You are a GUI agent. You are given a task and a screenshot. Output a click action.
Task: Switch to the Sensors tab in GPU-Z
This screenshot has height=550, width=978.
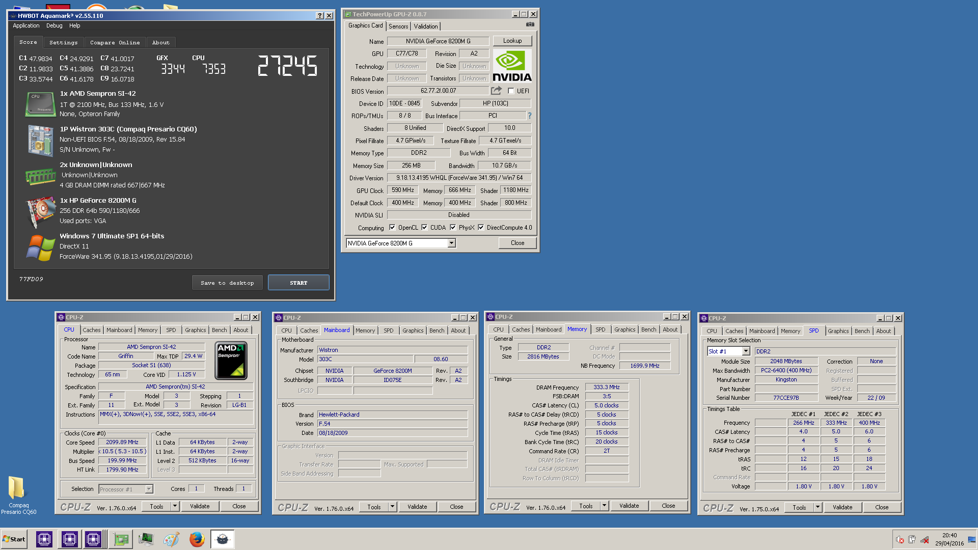(398, 26)
